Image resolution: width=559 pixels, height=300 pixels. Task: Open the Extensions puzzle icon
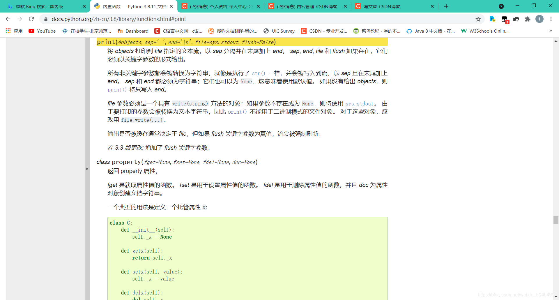[x=528, y=19]
